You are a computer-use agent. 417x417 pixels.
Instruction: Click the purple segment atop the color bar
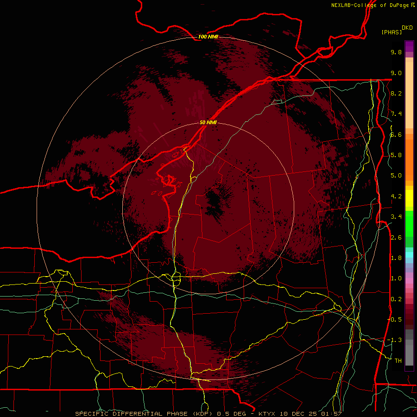[x=409, y=47]
